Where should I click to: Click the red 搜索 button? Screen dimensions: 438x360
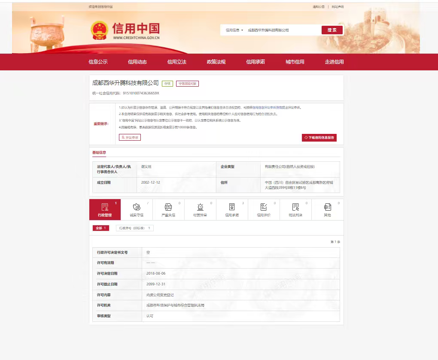[332, 30]
